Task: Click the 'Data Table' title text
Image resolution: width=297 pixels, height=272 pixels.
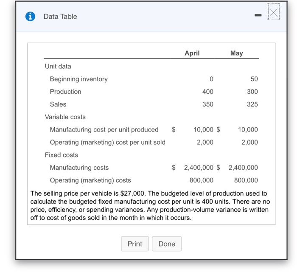Action: click(x=60, y=17)
